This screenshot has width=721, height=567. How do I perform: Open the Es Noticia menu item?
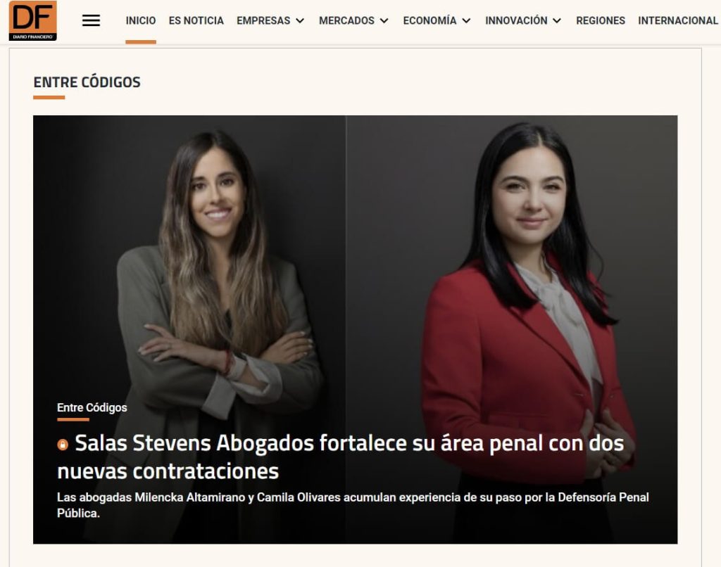[196, 20]
